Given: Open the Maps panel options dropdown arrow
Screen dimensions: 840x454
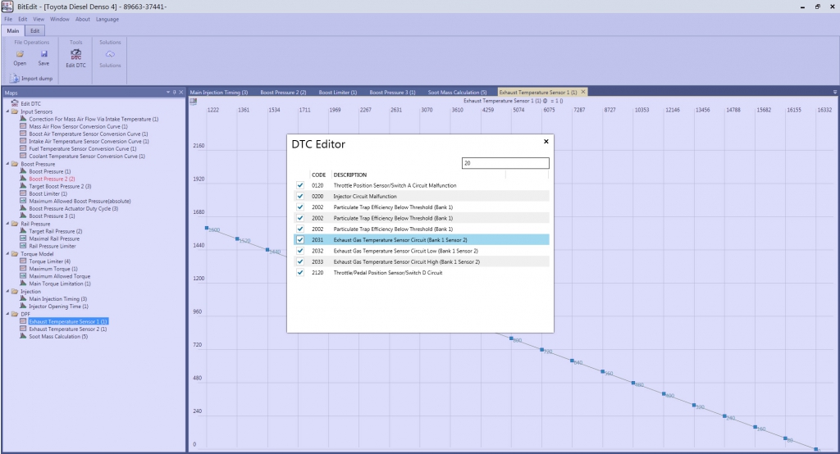Looking at the screenshot, I should coord(168,92).
